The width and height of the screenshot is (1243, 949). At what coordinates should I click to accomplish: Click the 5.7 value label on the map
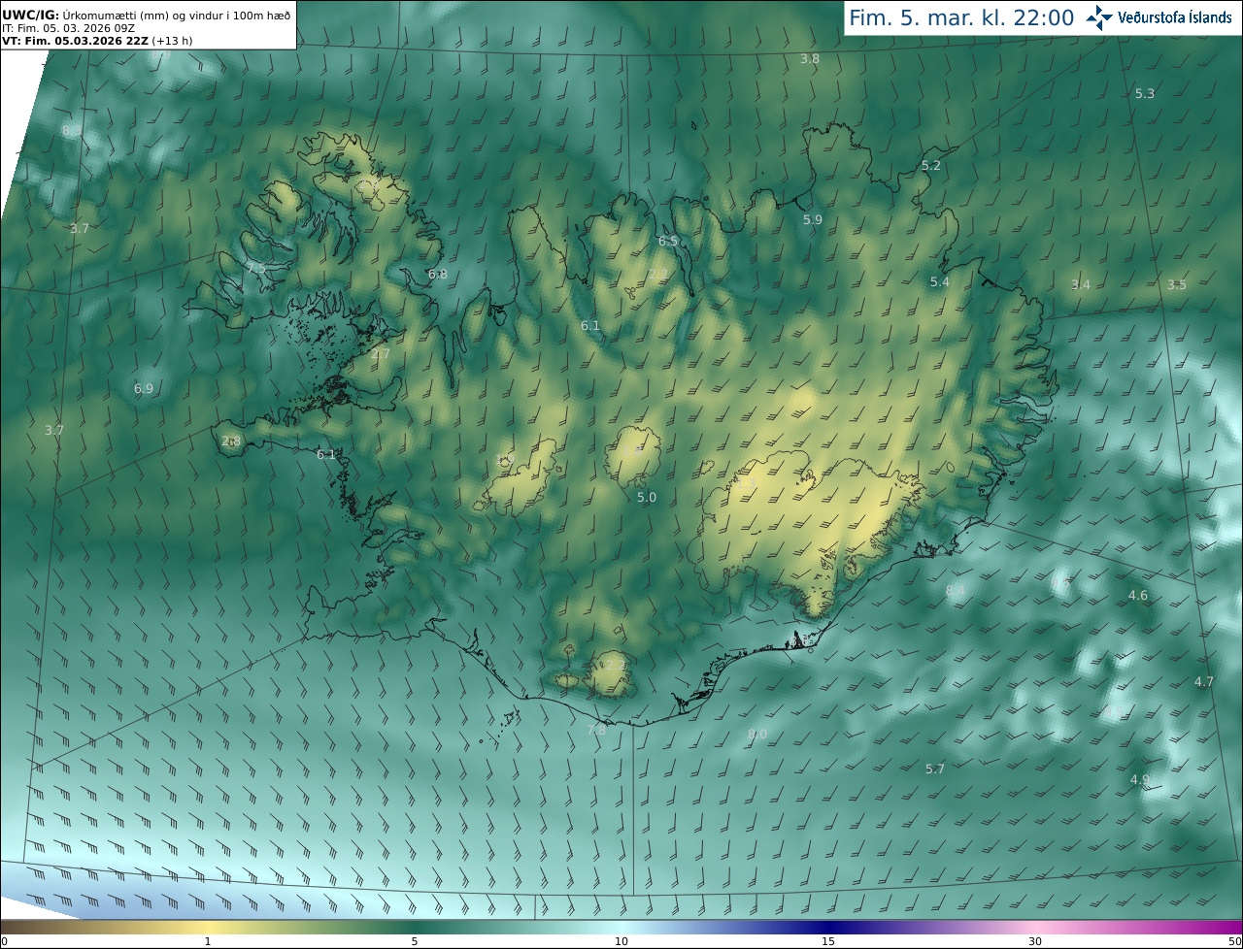point(935,769)
